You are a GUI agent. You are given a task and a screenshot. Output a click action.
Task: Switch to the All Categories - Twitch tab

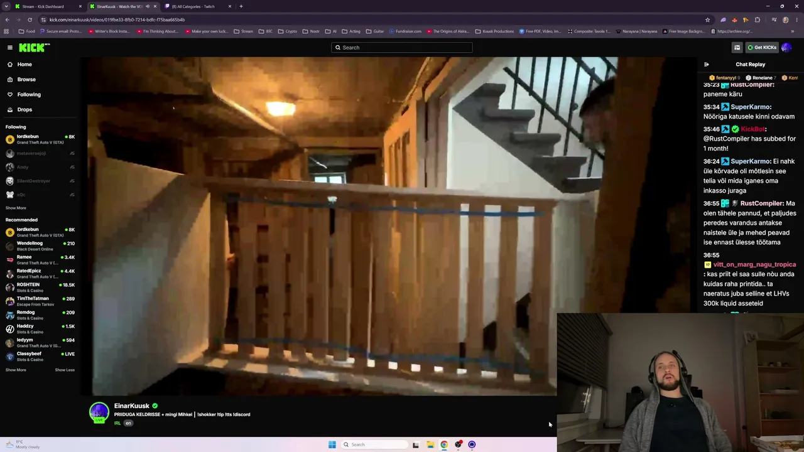pyautogui.click(x=198, y=6)
